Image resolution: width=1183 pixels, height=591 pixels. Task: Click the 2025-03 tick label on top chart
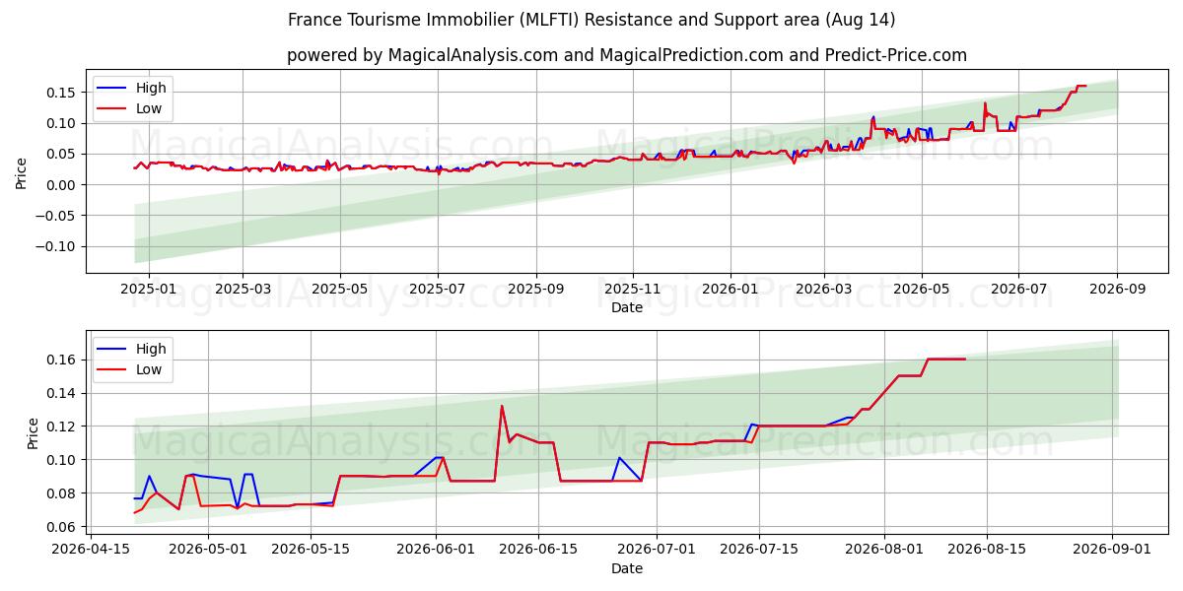243,290
